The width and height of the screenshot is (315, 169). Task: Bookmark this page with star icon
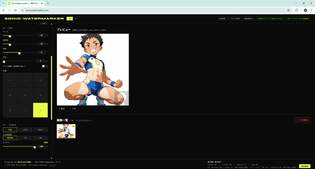[x=288, y=10]
